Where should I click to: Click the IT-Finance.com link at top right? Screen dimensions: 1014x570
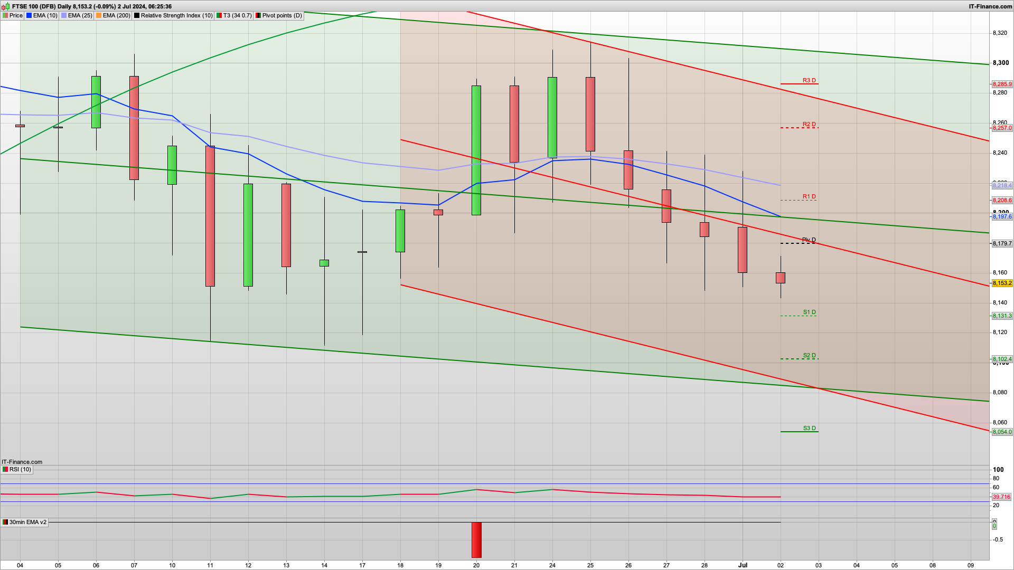(990, 6)
